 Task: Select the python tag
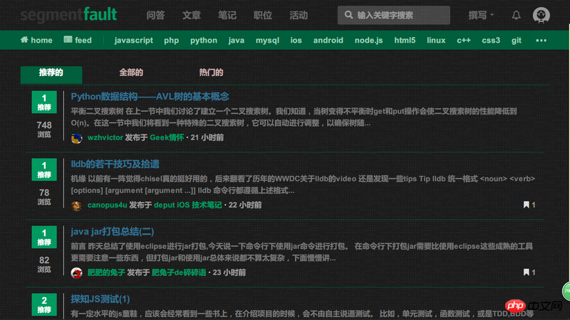(x=204, y=41)
